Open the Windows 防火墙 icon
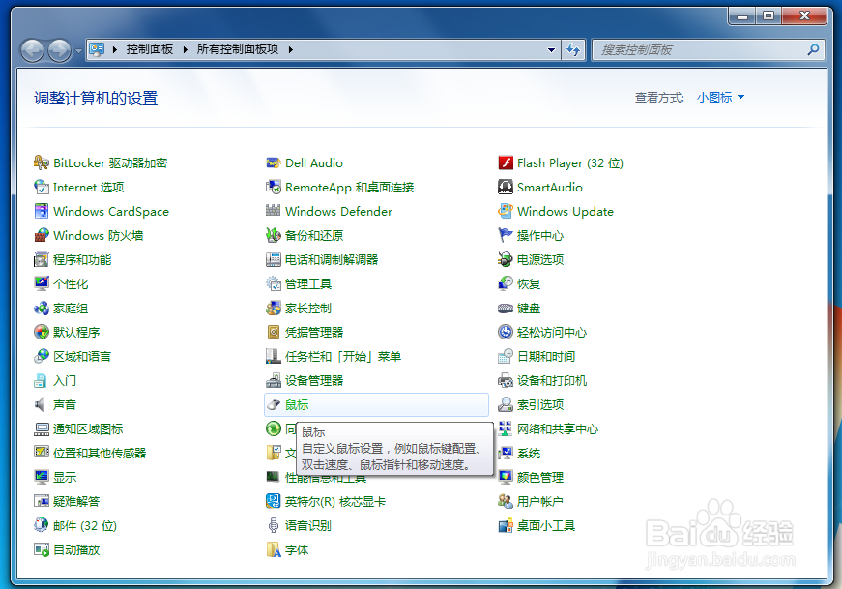 pyautogui.click(x=42, y=235)
